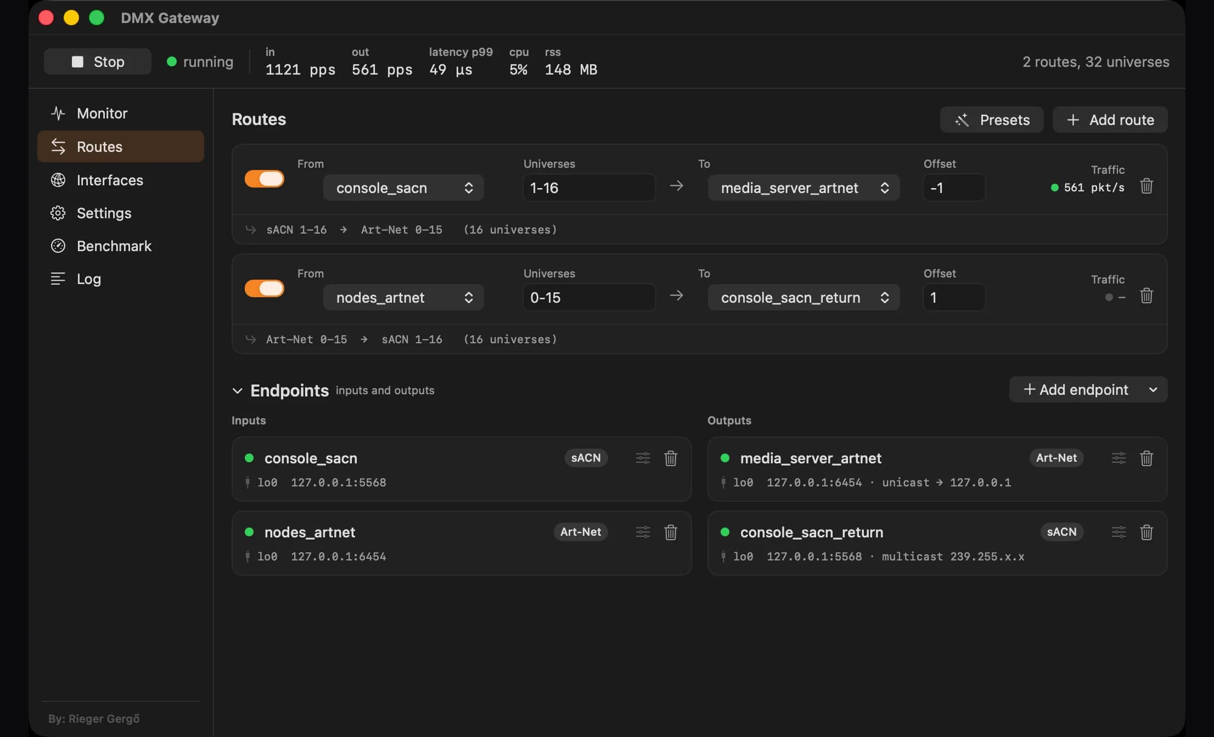Select the Settings sidebar item
This screenshot has width=1214, height=737.
(x=121, y=213)
